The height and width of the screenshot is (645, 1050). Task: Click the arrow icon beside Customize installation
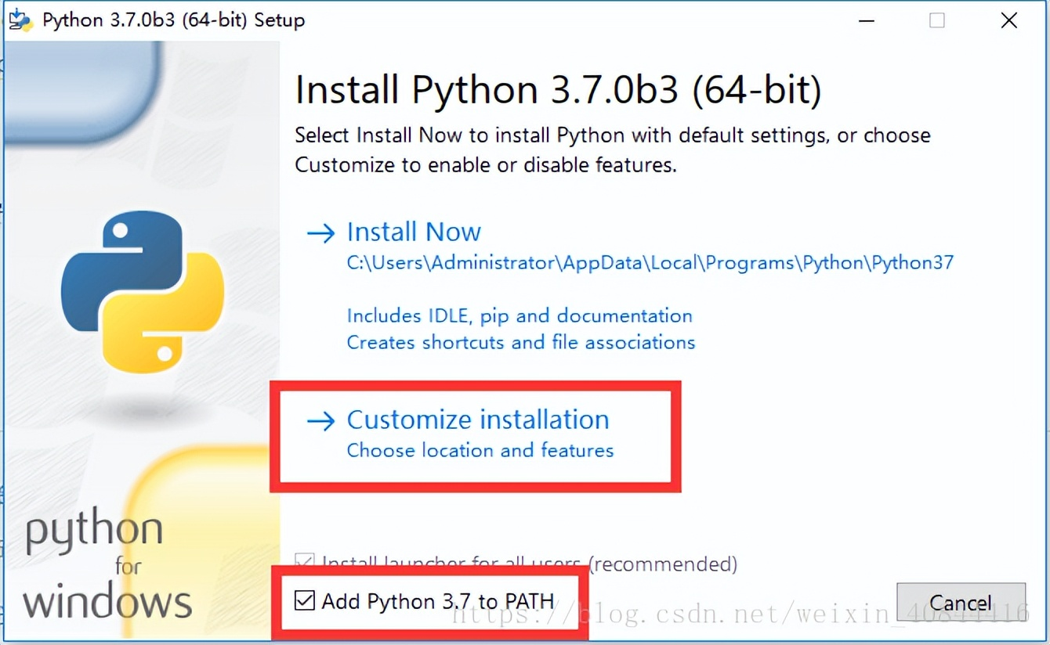click(322, 420)
